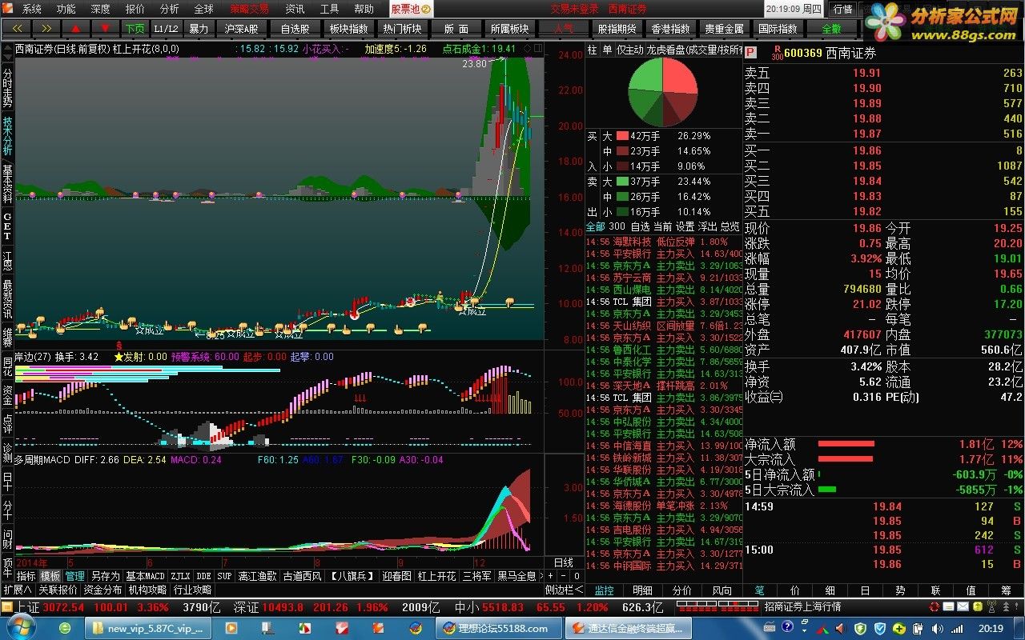Open the 分析 menu
The height and width of the screenshot is (640, 1025).
[170, 9]
